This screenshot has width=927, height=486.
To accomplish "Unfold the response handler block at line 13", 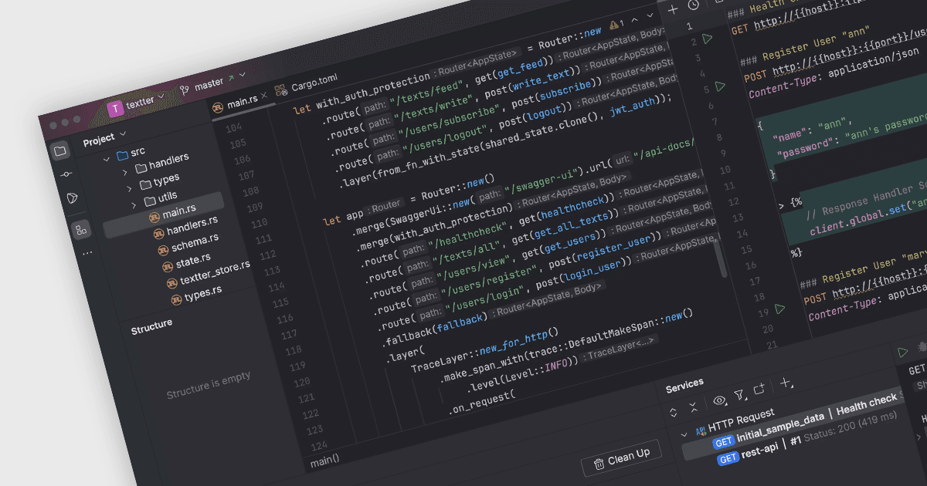I will [x=781, y=206].
